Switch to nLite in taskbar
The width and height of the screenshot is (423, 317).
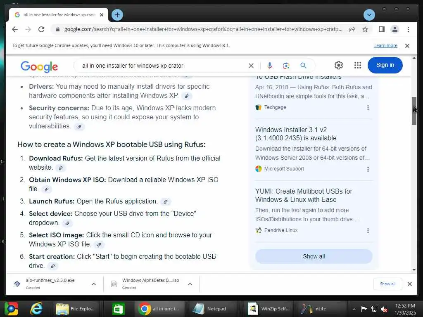pos(321,309)
